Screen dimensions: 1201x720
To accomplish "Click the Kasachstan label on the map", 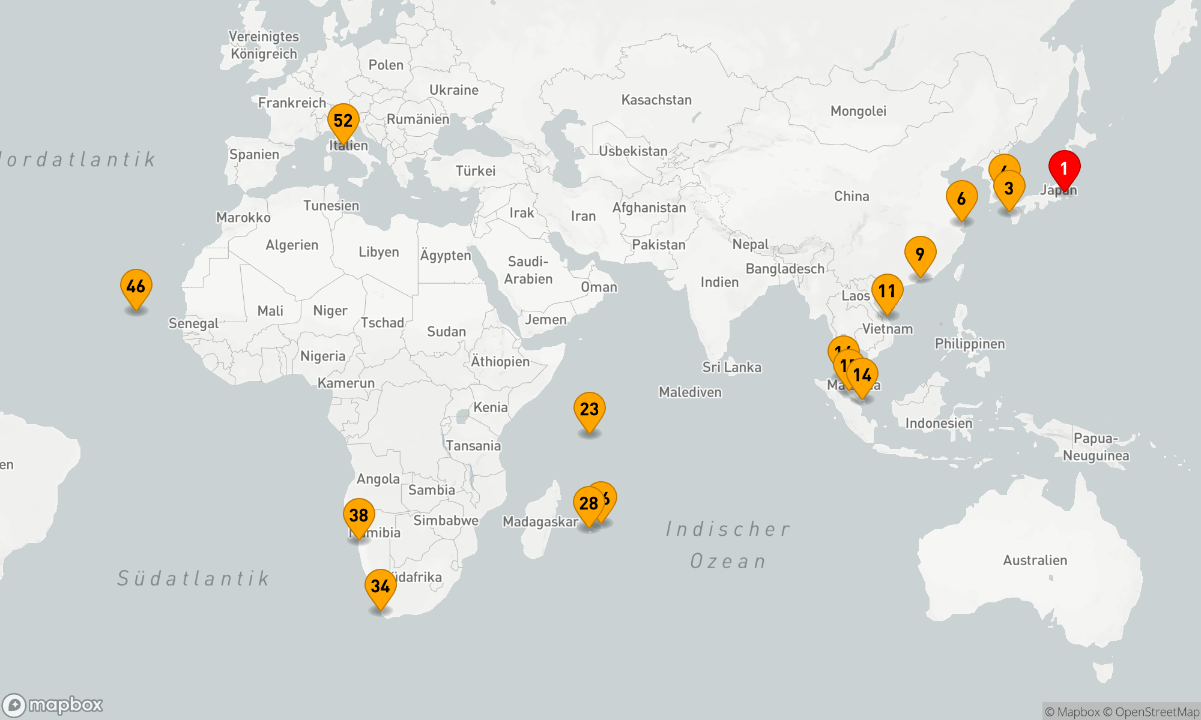I will pyautogui.click(x=656, y=100).
